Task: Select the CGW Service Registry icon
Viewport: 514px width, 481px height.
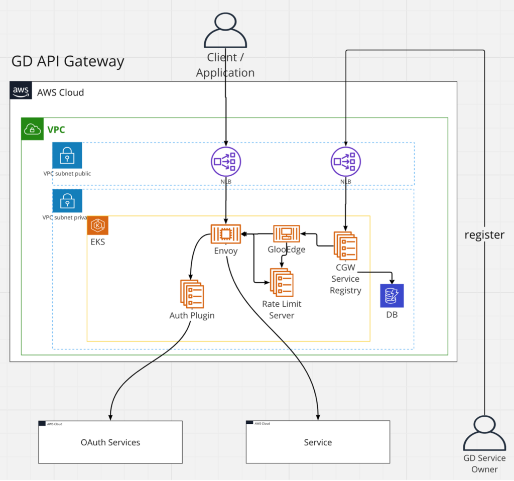Action: click(x=345, y=245)
